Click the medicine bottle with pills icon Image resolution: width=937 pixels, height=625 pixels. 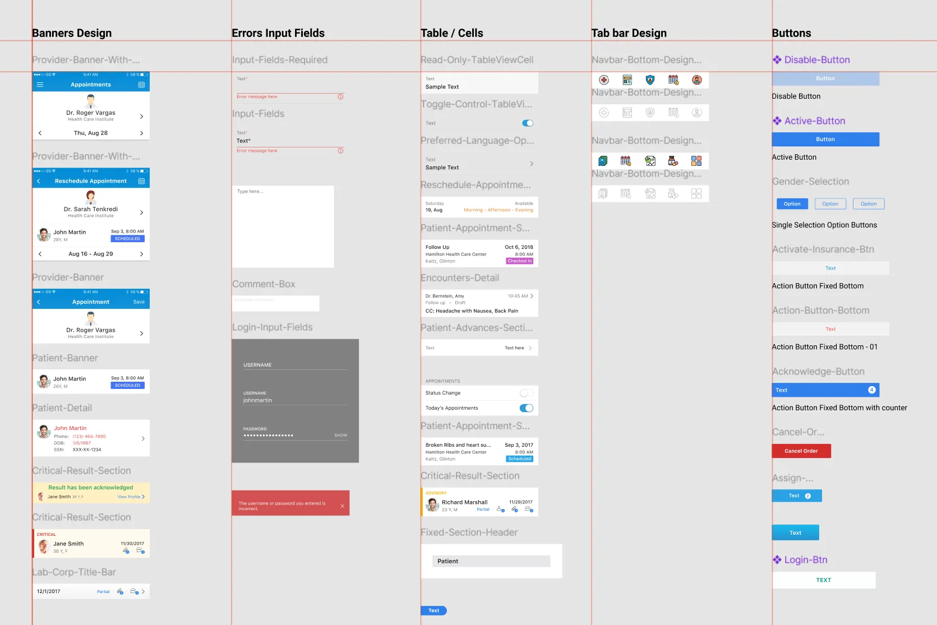673,161
